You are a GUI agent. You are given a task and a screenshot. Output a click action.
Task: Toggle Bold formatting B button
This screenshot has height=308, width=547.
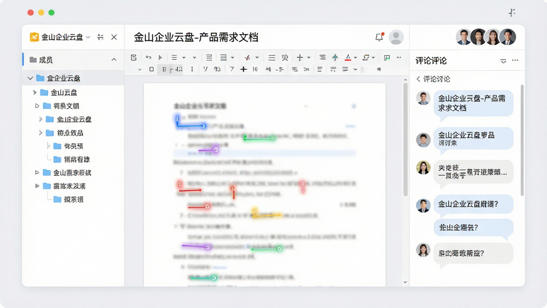tap(163, 69)
